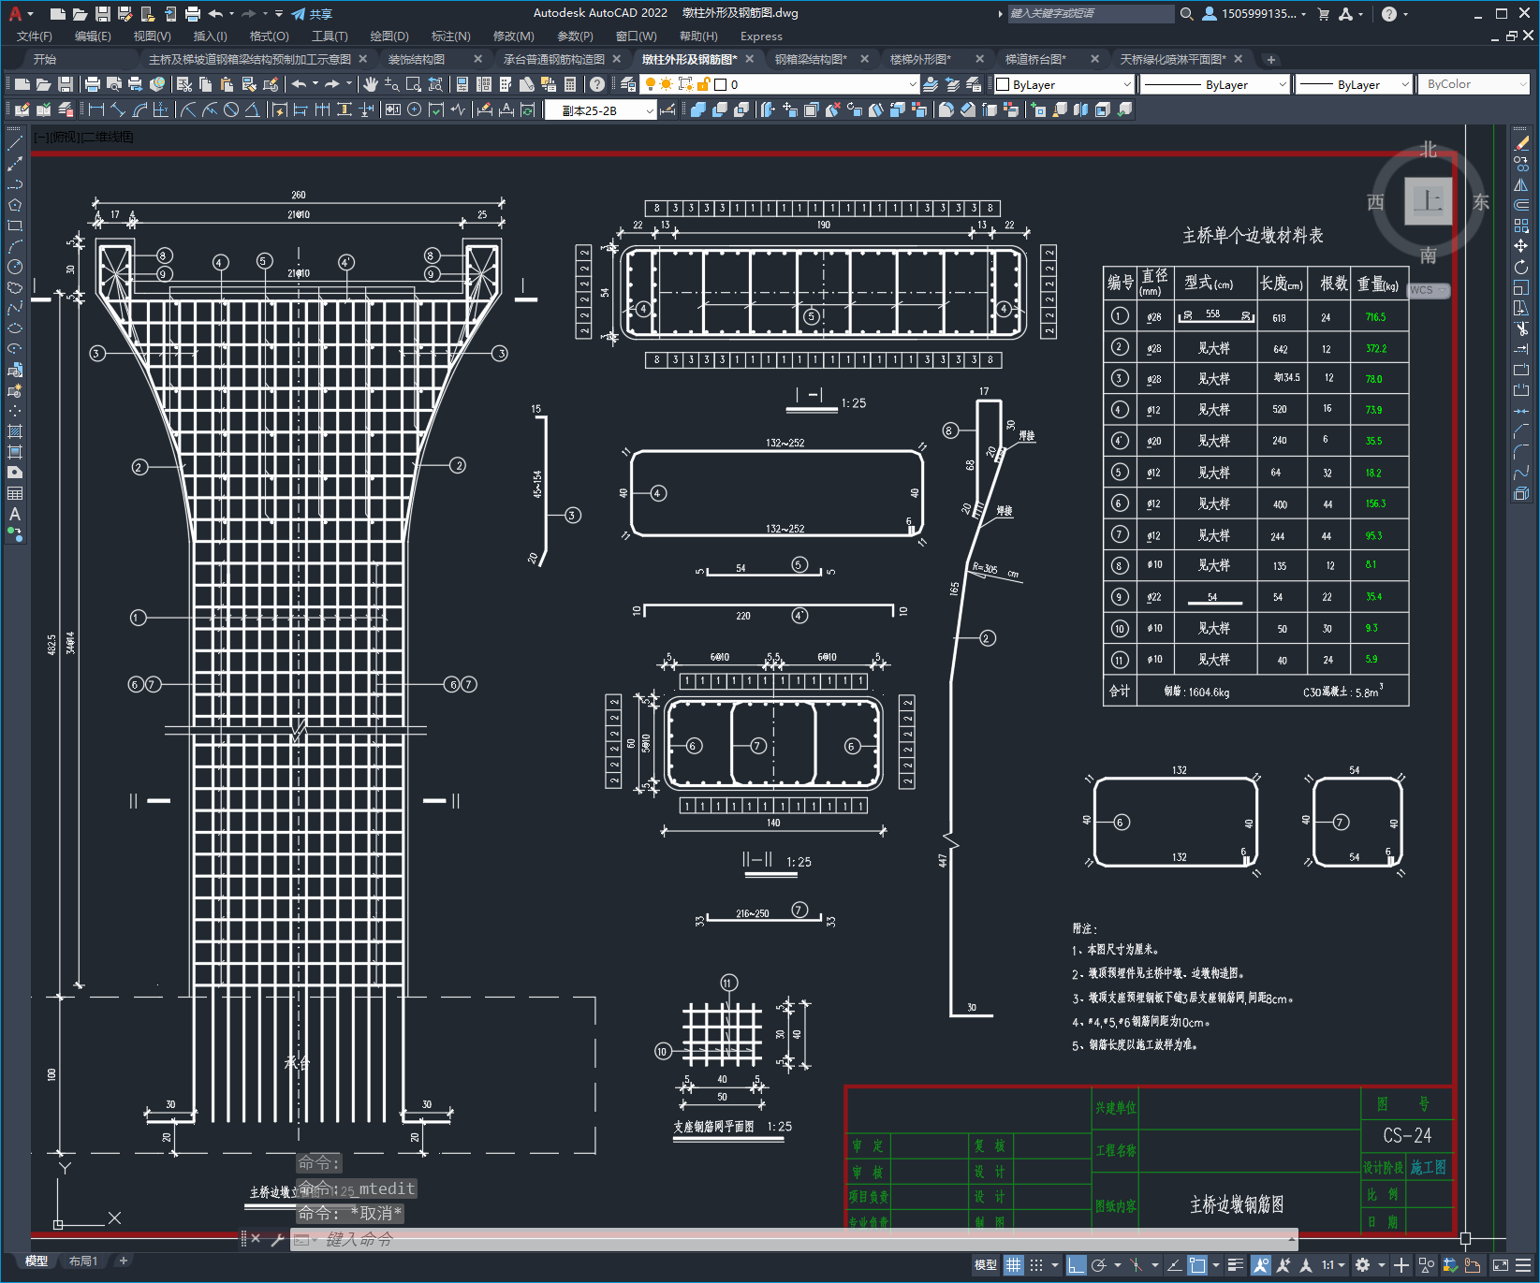
Task: Toggle Object Snap Tracking in the status bar
Action: point(1174,1265)
